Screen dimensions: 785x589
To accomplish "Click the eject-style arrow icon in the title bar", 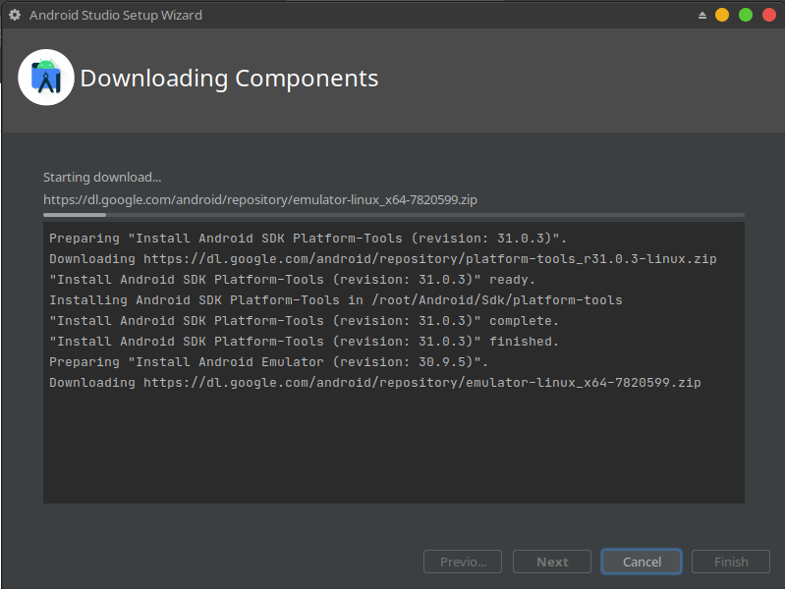I will click(702, 16).
